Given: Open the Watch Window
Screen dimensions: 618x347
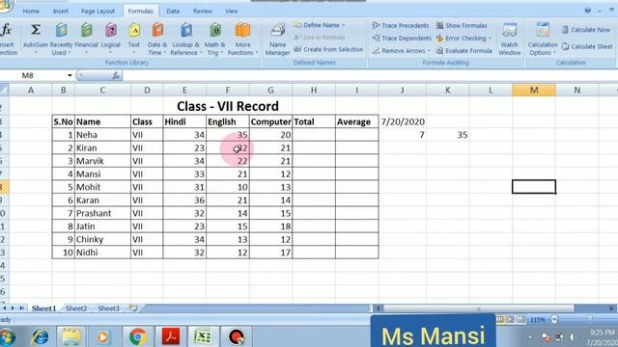Looking at the screenshot, I should tap(509, 39).
